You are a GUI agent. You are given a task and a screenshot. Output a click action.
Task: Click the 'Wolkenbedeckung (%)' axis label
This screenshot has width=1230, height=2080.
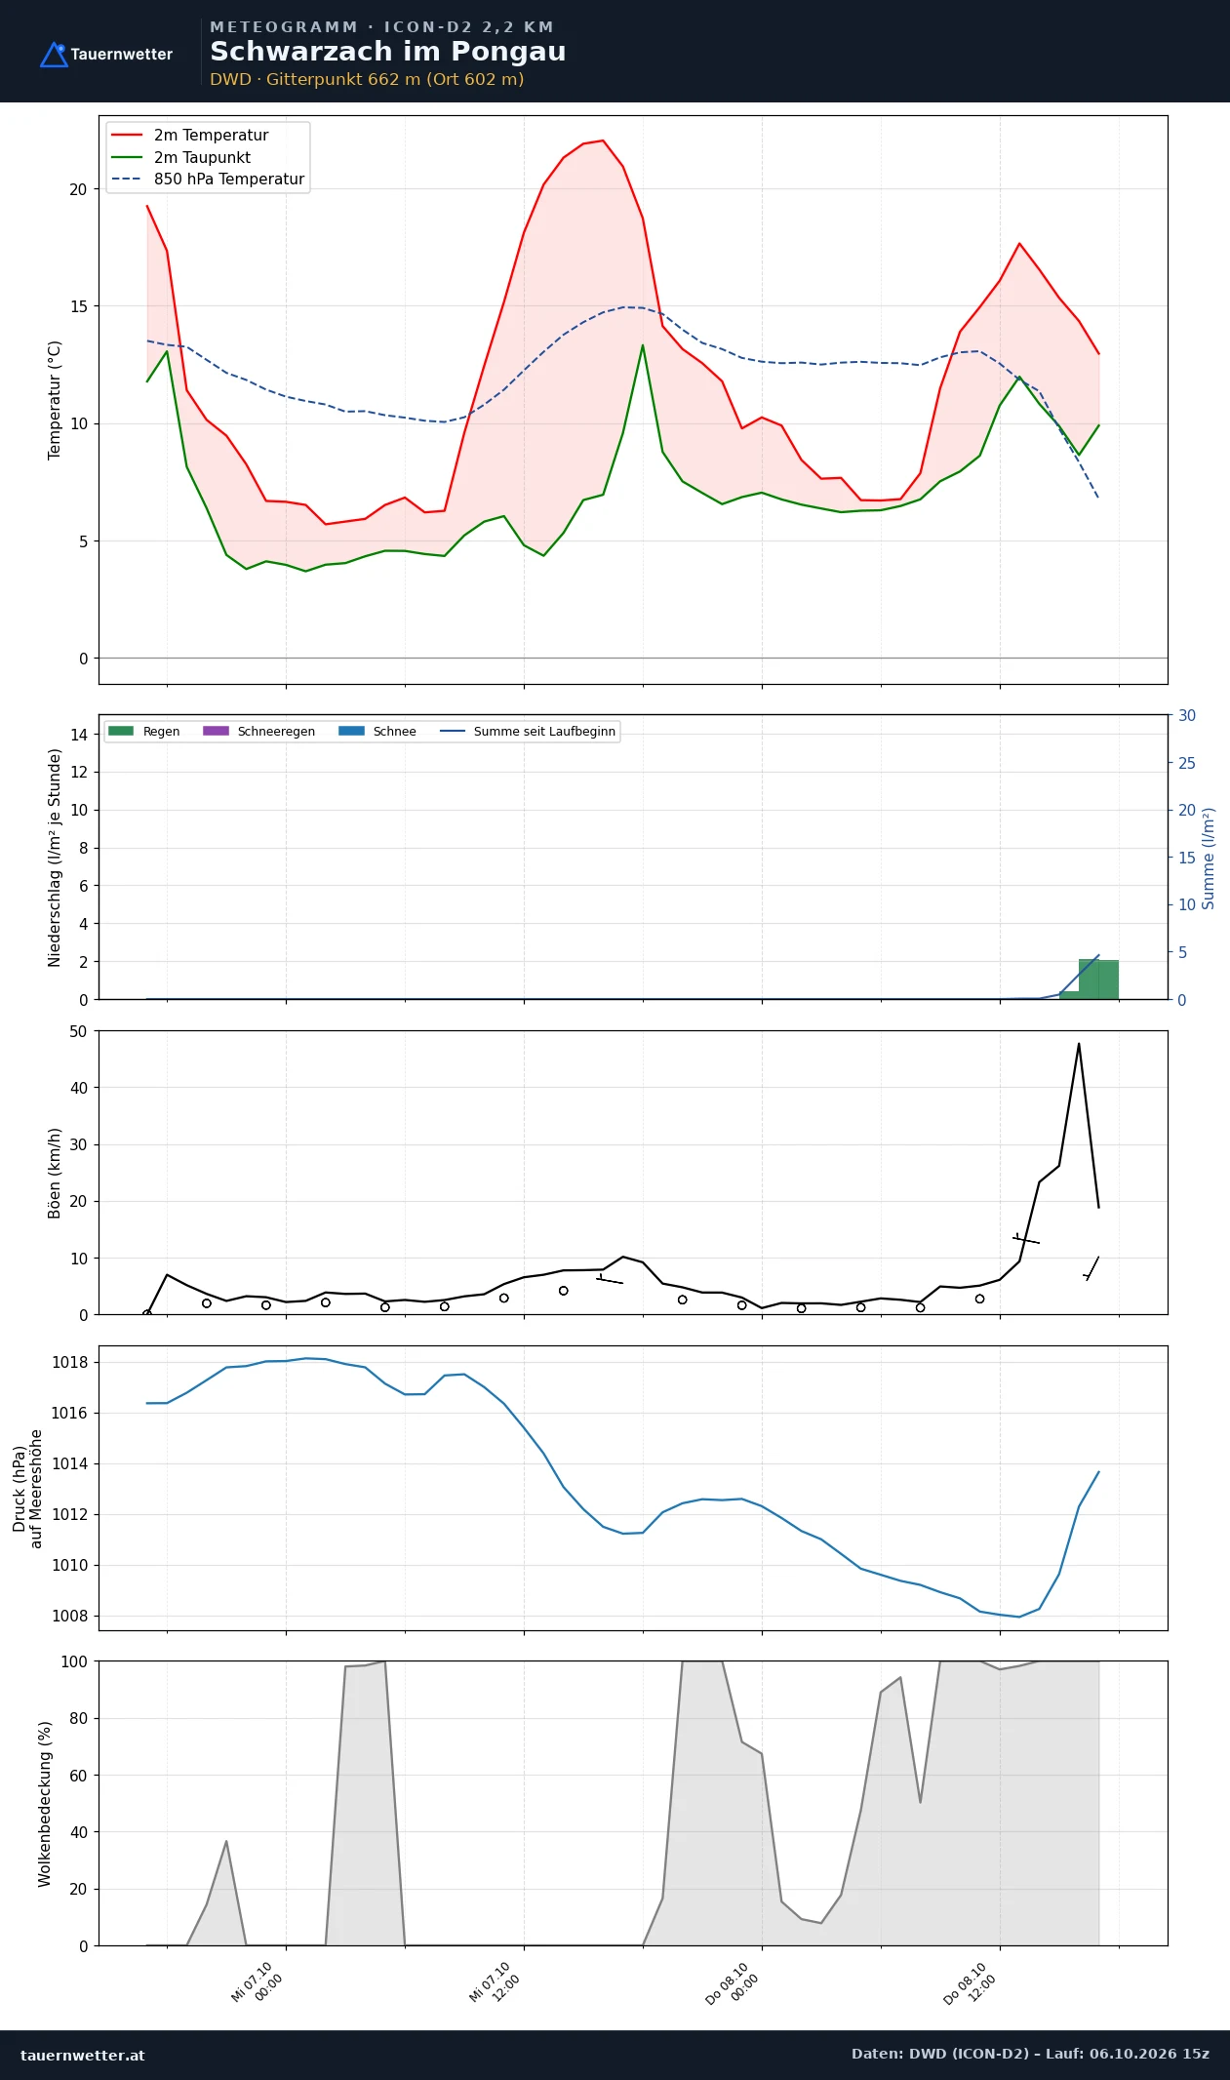click(x=45, y=1804)
